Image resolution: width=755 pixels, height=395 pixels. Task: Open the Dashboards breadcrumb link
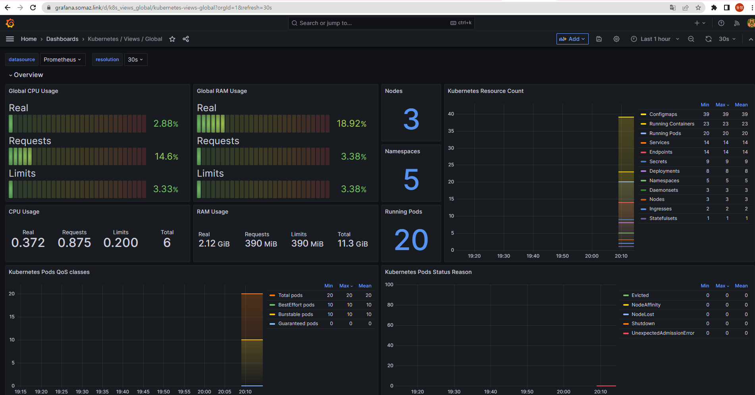pyautogui.click(x=62, y=39)
